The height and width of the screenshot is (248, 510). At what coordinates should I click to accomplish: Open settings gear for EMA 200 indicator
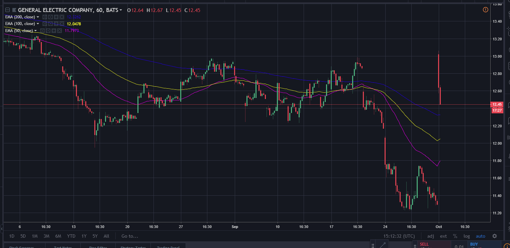pyautogui.click(x=50, y=17)
